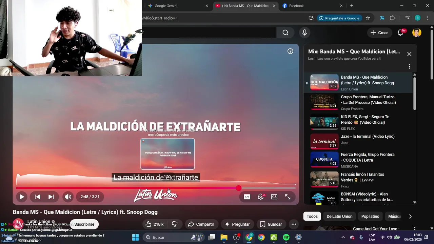The height and width of the screenshot is (244, 434).
Task: Open the Chrome profile B avatar
Action: (x=418, y=18)
